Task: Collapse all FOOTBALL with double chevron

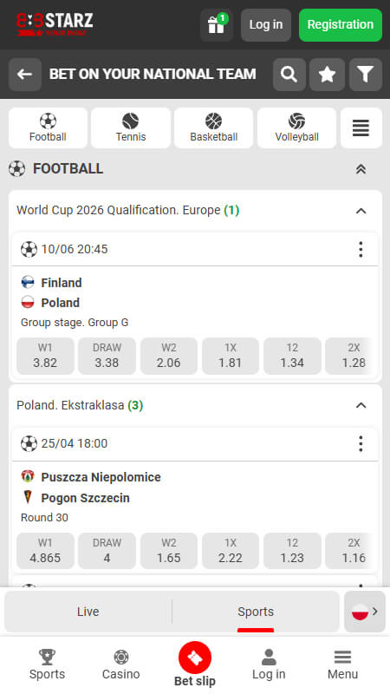Action: (x=361, y=169)
